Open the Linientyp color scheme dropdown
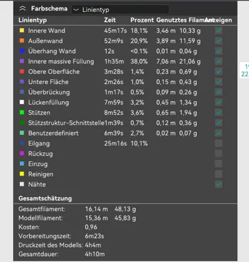The image size is (249, 262). pos(120,9)
